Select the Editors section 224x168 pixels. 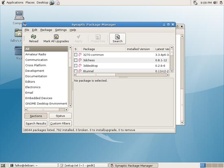(46, 82)
